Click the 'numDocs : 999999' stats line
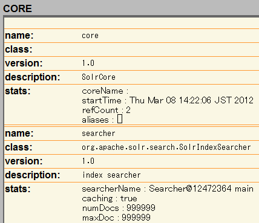Image resolution: width=259 pixels, height=223 pixels. (119, 208)
